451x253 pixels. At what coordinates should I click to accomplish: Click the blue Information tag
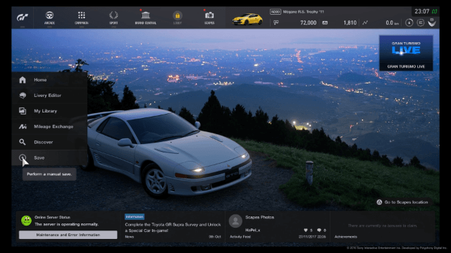click(x=135, y=217)
